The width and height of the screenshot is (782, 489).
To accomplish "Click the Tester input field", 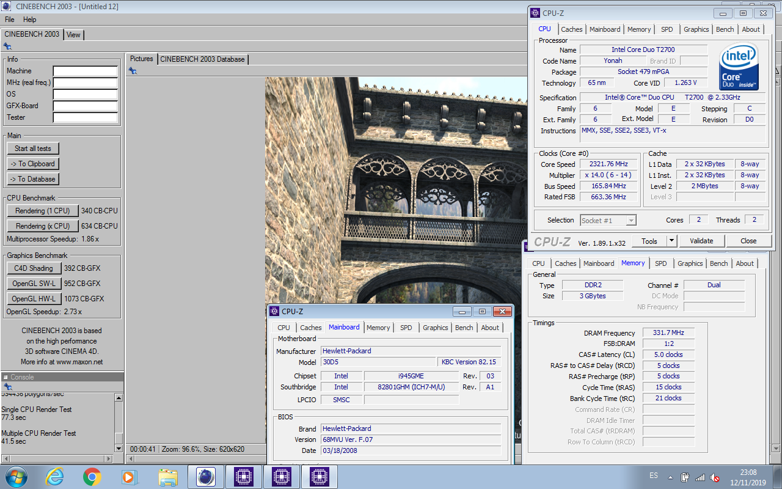I will pos(86,118).
